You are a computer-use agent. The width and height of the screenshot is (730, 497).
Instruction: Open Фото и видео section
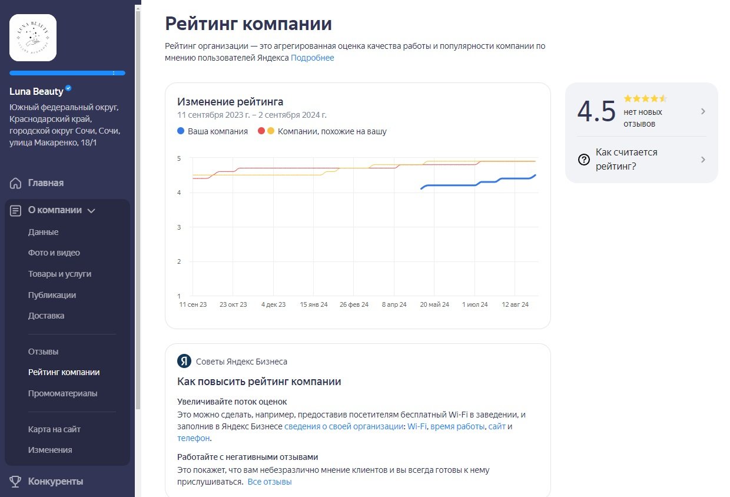(x=54, y=253)
